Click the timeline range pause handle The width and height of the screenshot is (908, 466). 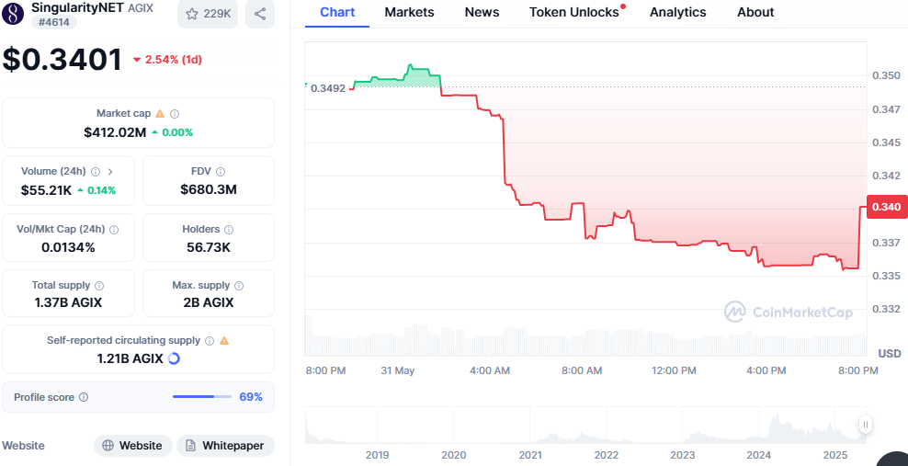[x=866, y=425]
